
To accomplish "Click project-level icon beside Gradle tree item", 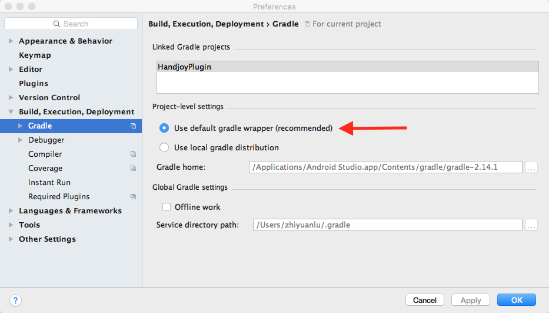I will tap(133, 126).
